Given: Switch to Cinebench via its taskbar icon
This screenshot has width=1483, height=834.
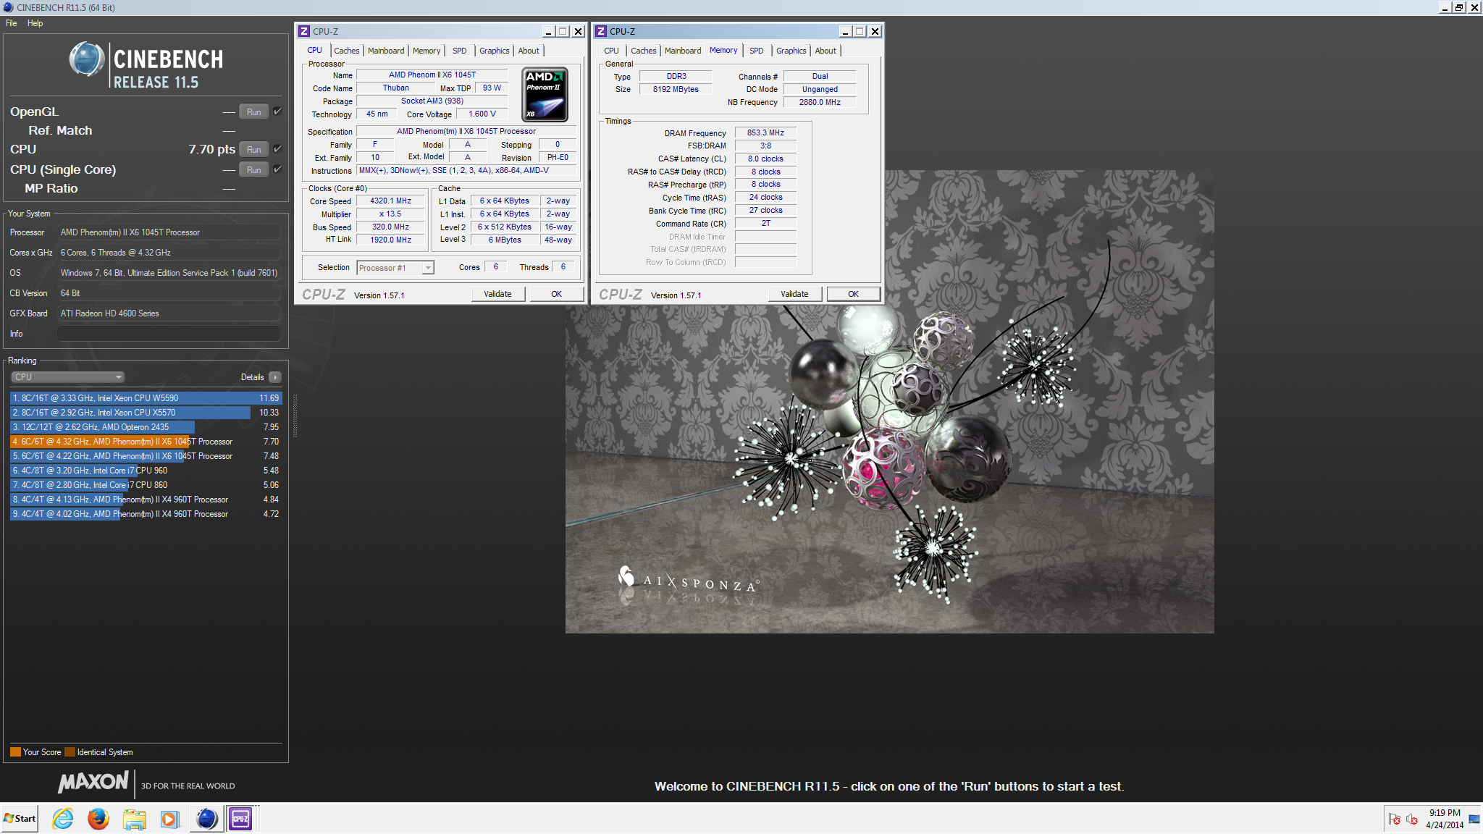Looking at the screenshot, I should pos(206,819).
